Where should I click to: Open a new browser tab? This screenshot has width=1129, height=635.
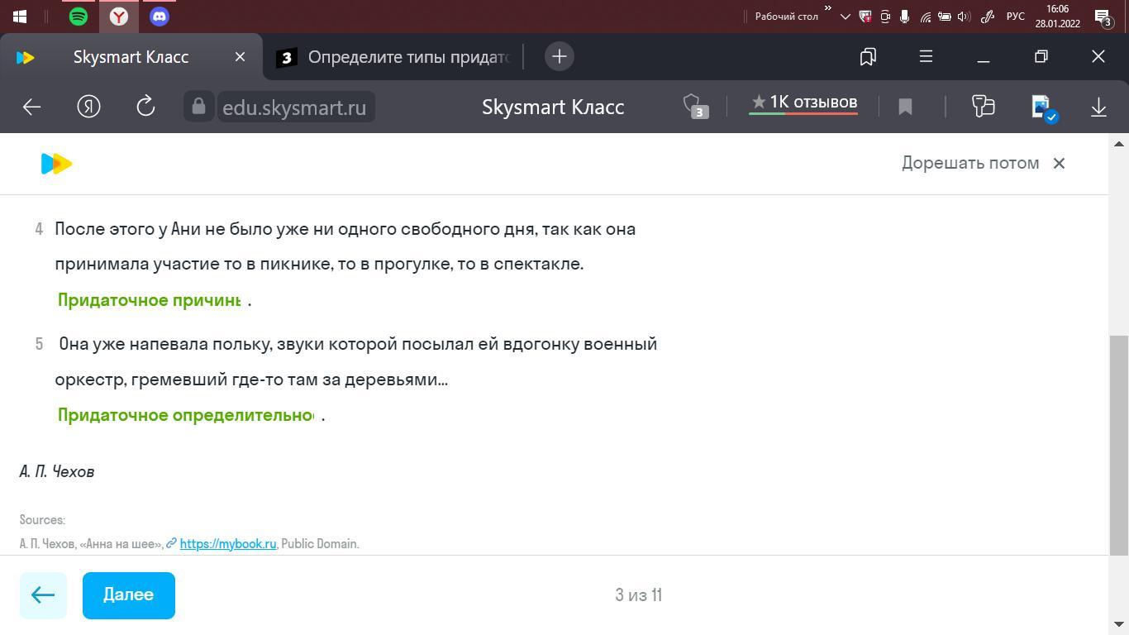click(560, 56)
